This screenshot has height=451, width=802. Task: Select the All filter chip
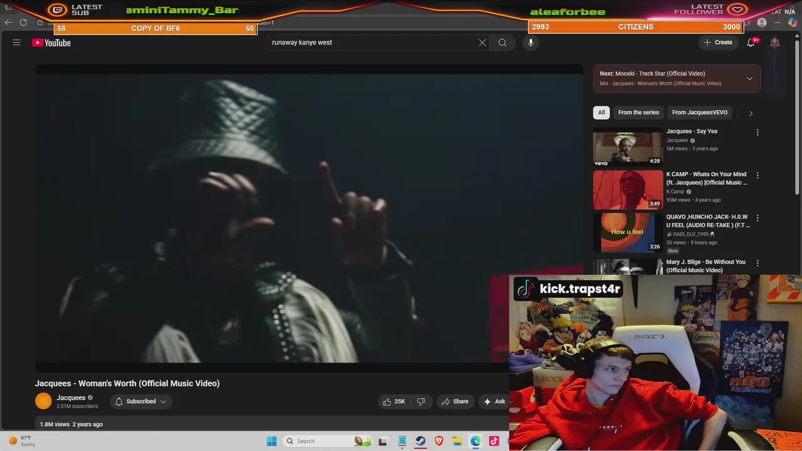click(601, 112)
